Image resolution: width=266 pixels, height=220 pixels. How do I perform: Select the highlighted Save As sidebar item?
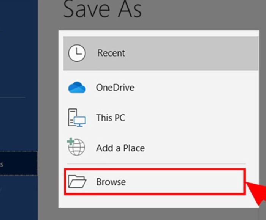tap(19, 163)
